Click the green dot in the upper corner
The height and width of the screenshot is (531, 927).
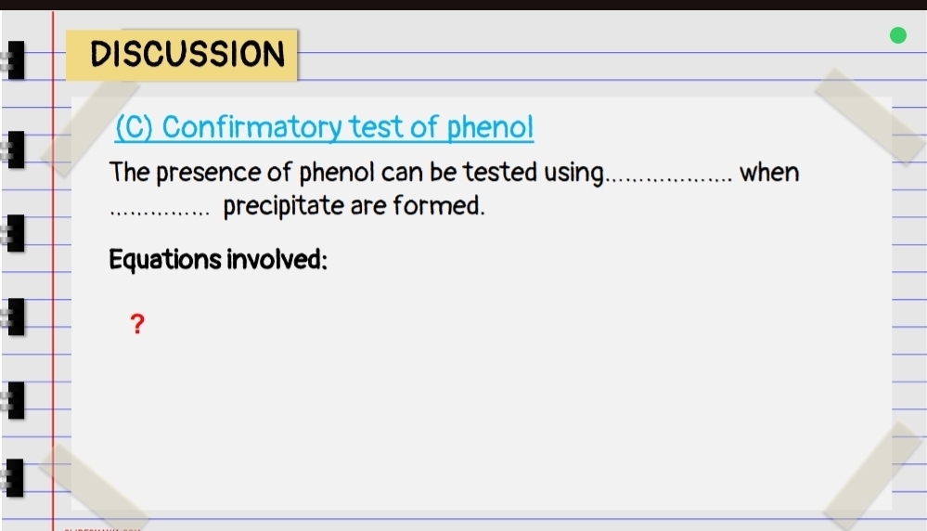(x=898, y=35)
